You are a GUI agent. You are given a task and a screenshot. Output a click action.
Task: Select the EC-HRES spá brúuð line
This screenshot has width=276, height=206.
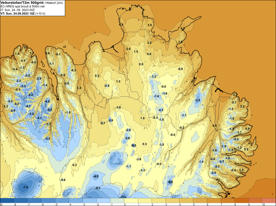click(23, 6)
